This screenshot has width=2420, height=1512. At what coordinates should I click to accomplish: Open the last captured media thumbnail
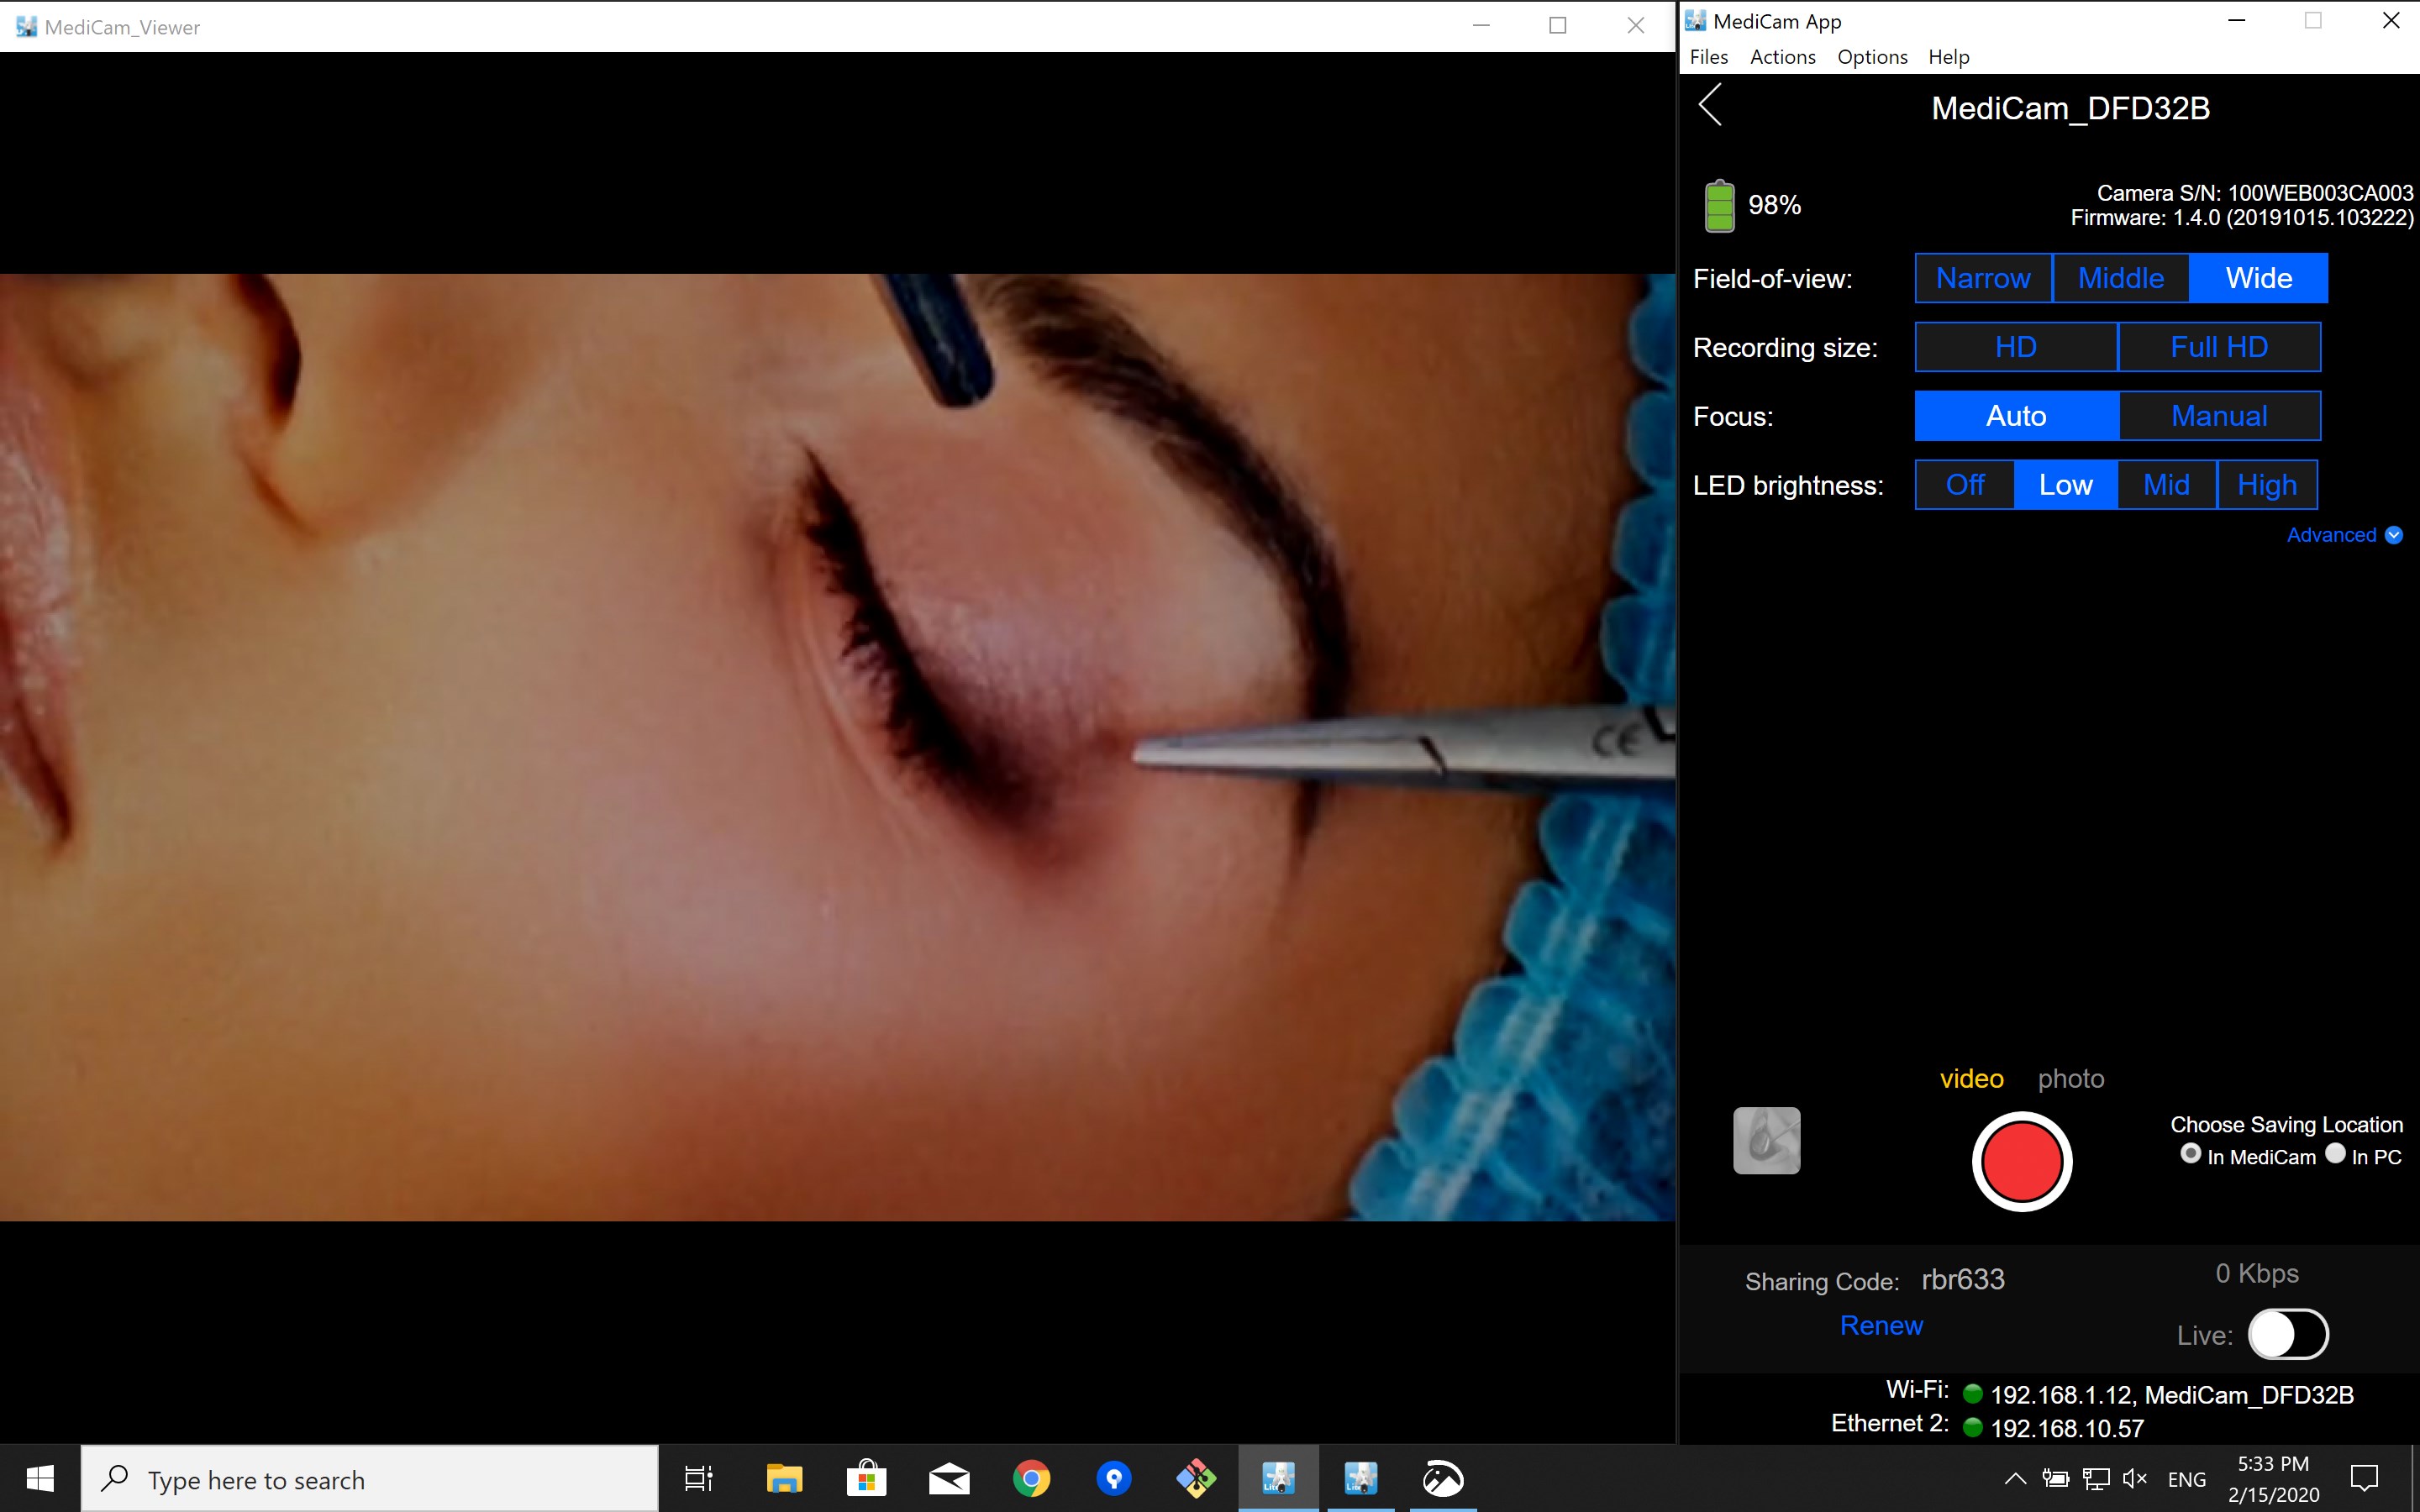(x=1766, y=1140)
